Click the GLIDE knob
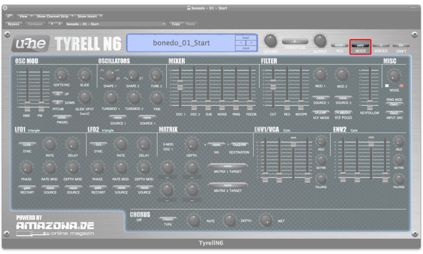This screenshot has height=254, width=423. tap(84, 75)
